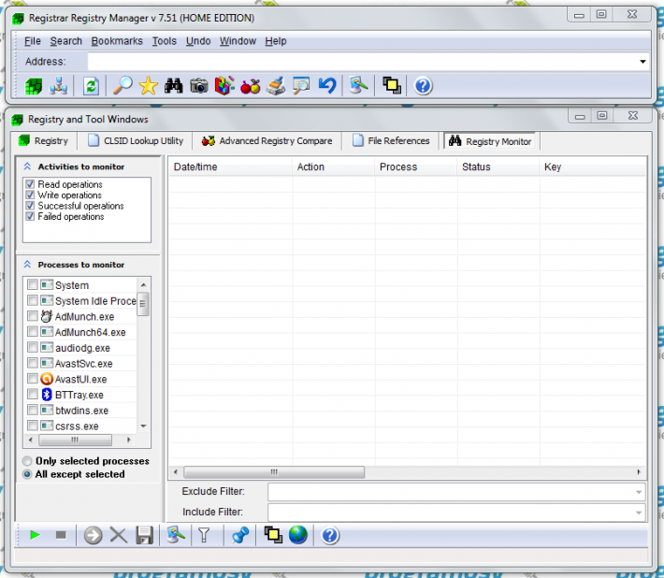This screenshot has height=578, width=664.
Task: Open the File menu
Action: tap(33, 41)
